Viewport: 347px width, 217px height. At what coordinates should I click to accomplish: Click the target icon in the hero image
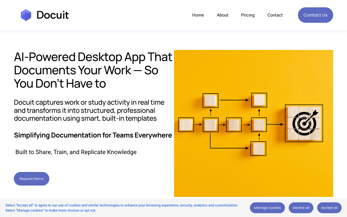tap(304, 123)
